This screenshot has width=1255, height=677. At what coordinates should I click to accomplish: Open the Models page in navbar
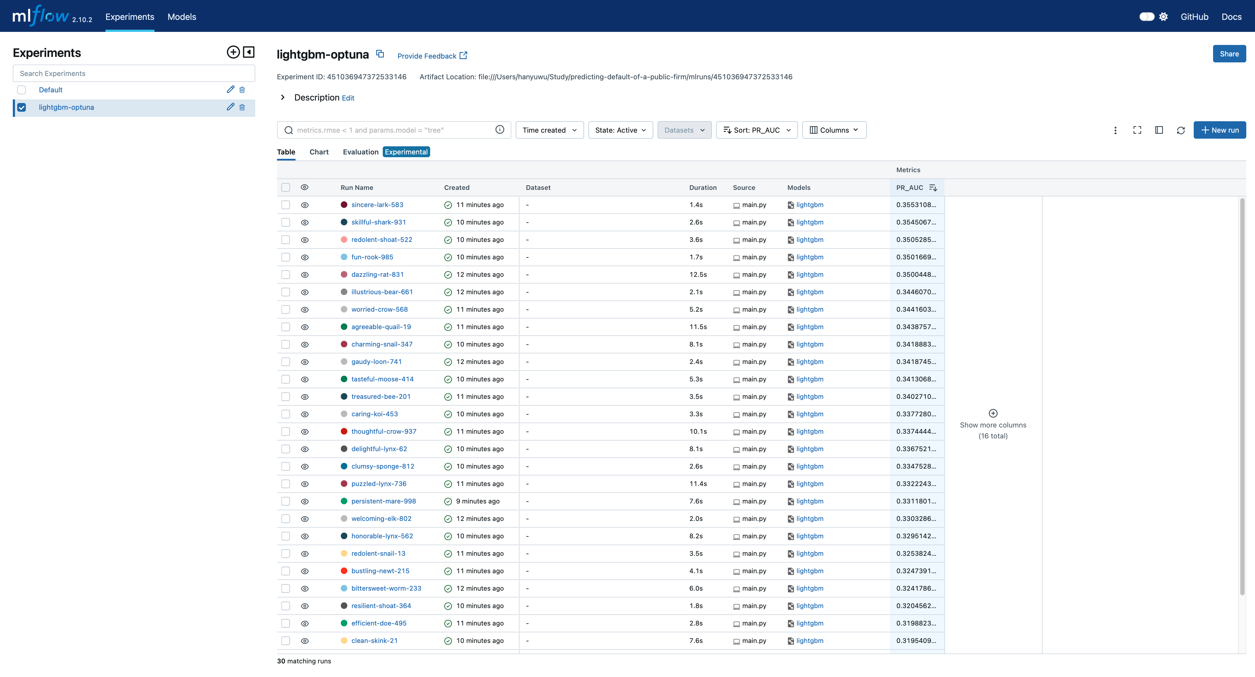pyautogui.click(x=182, y=17)
